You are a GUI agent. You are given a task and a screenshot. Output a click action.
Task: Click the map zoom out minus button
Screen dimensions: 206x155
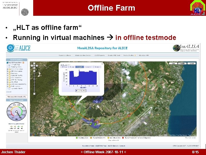coord(34,94)
